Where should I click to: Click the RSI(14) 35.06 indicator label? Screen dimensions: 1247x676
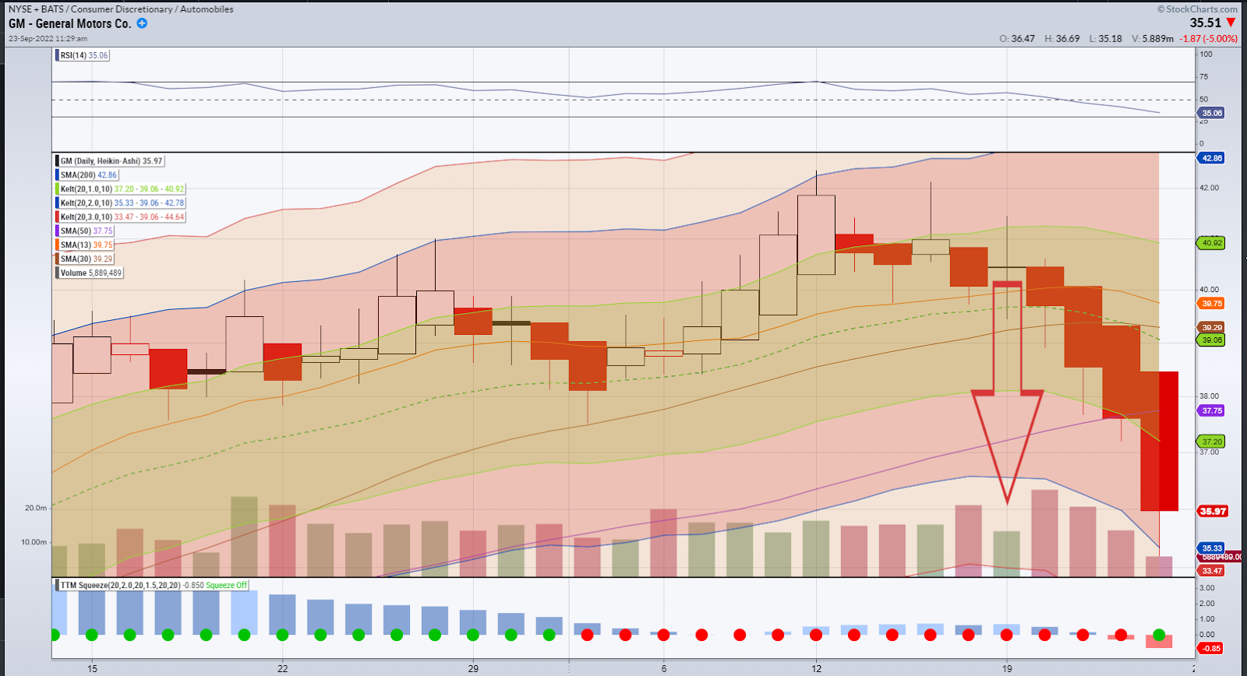[84, 55]
